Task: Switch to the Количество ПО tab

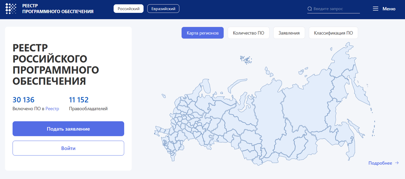Action: click(248, 33)
